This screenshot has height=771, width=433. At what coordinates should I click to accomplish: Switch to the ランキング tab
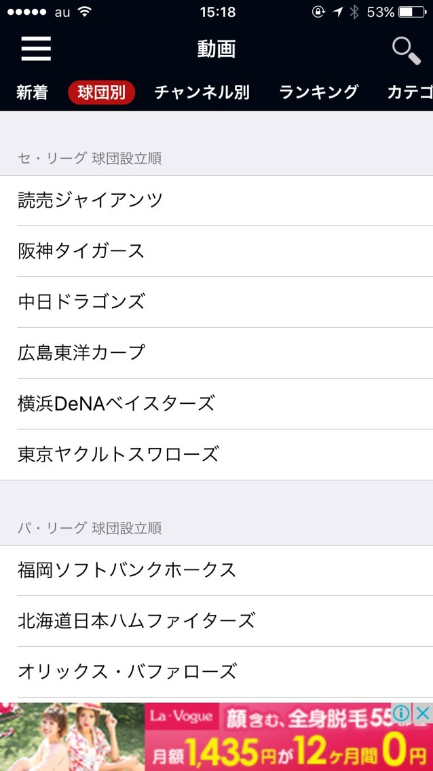tap(318, 93)
